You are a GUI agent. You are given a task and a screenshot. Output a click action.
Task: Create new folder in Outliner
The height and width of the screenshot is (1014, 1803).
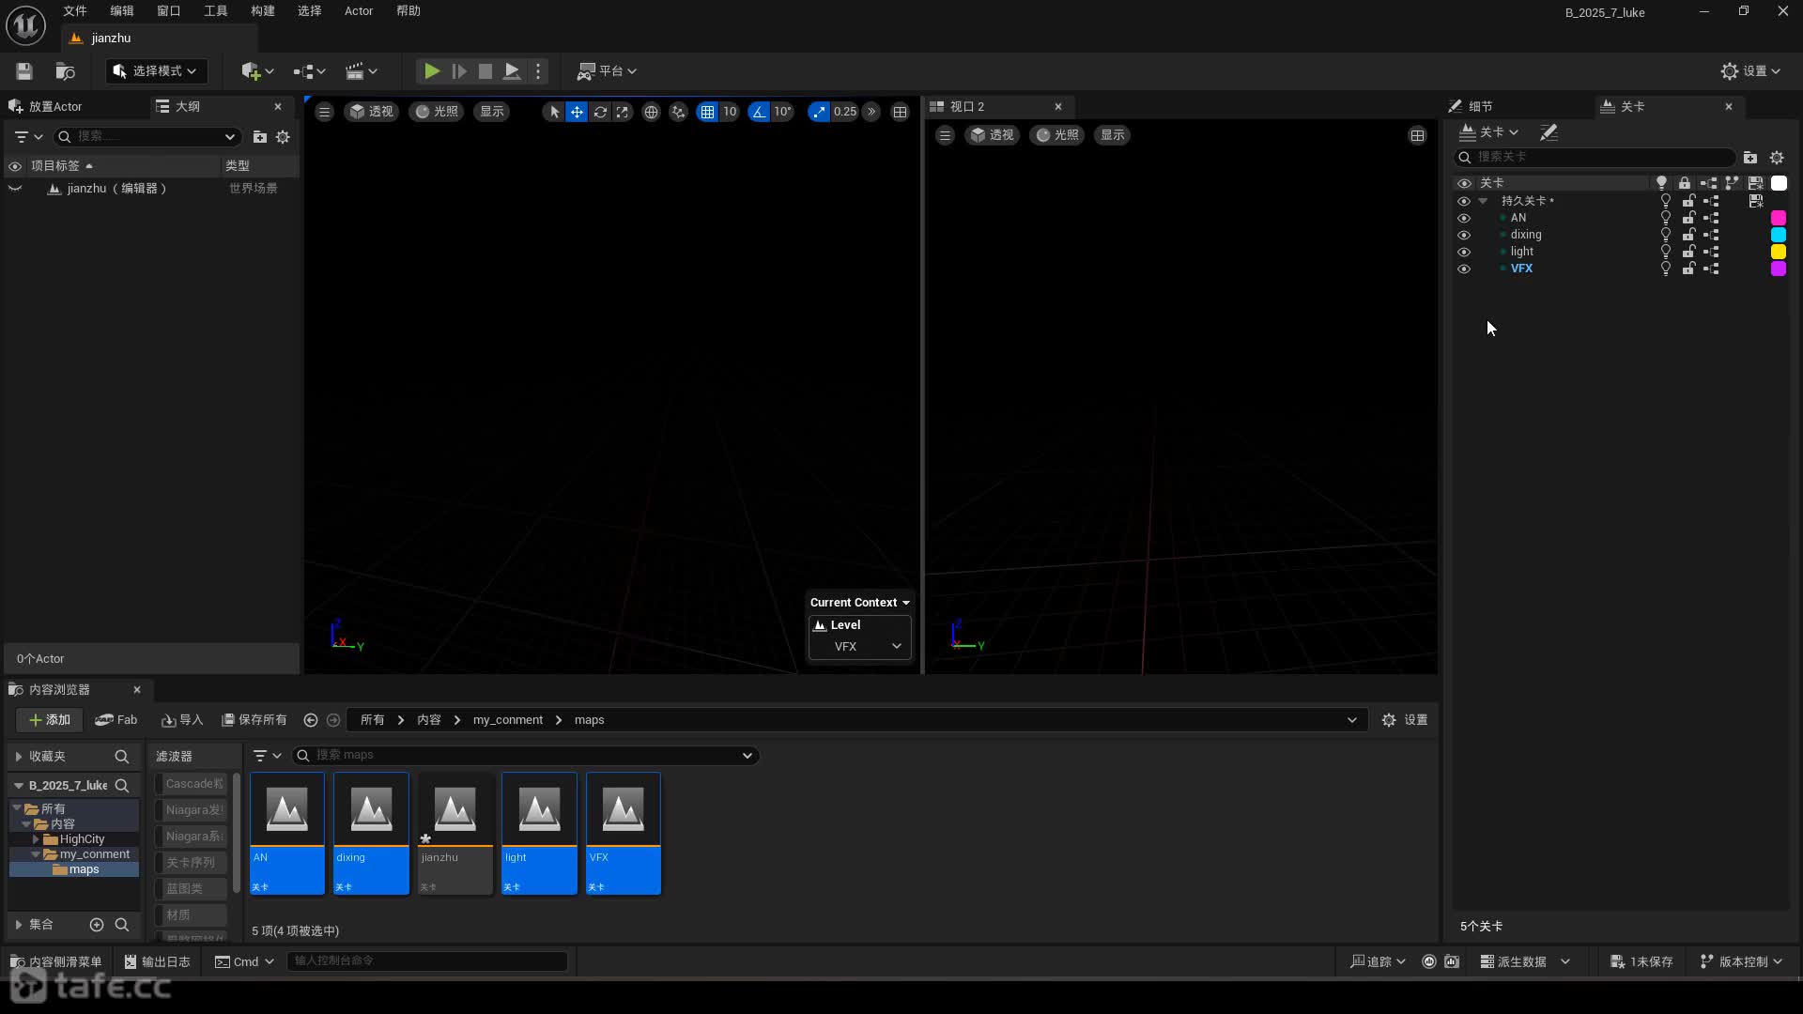(x=260, y=137)
